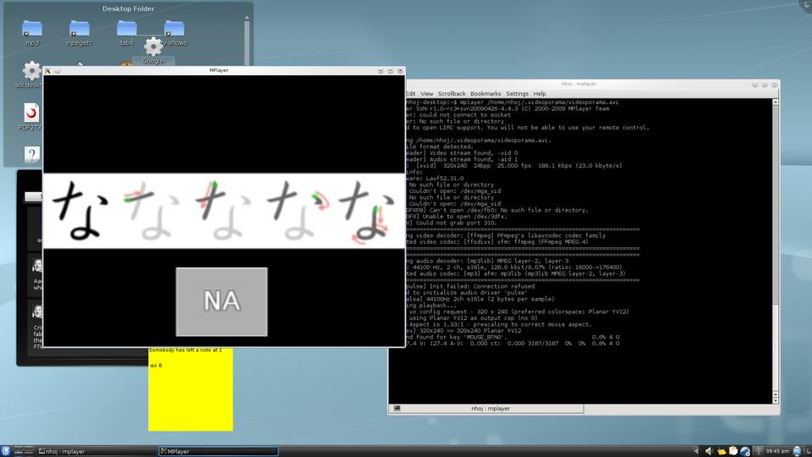Open the mpegetc folder on desktop
Viewport: 812px width, 457px height.
[80, 30]
